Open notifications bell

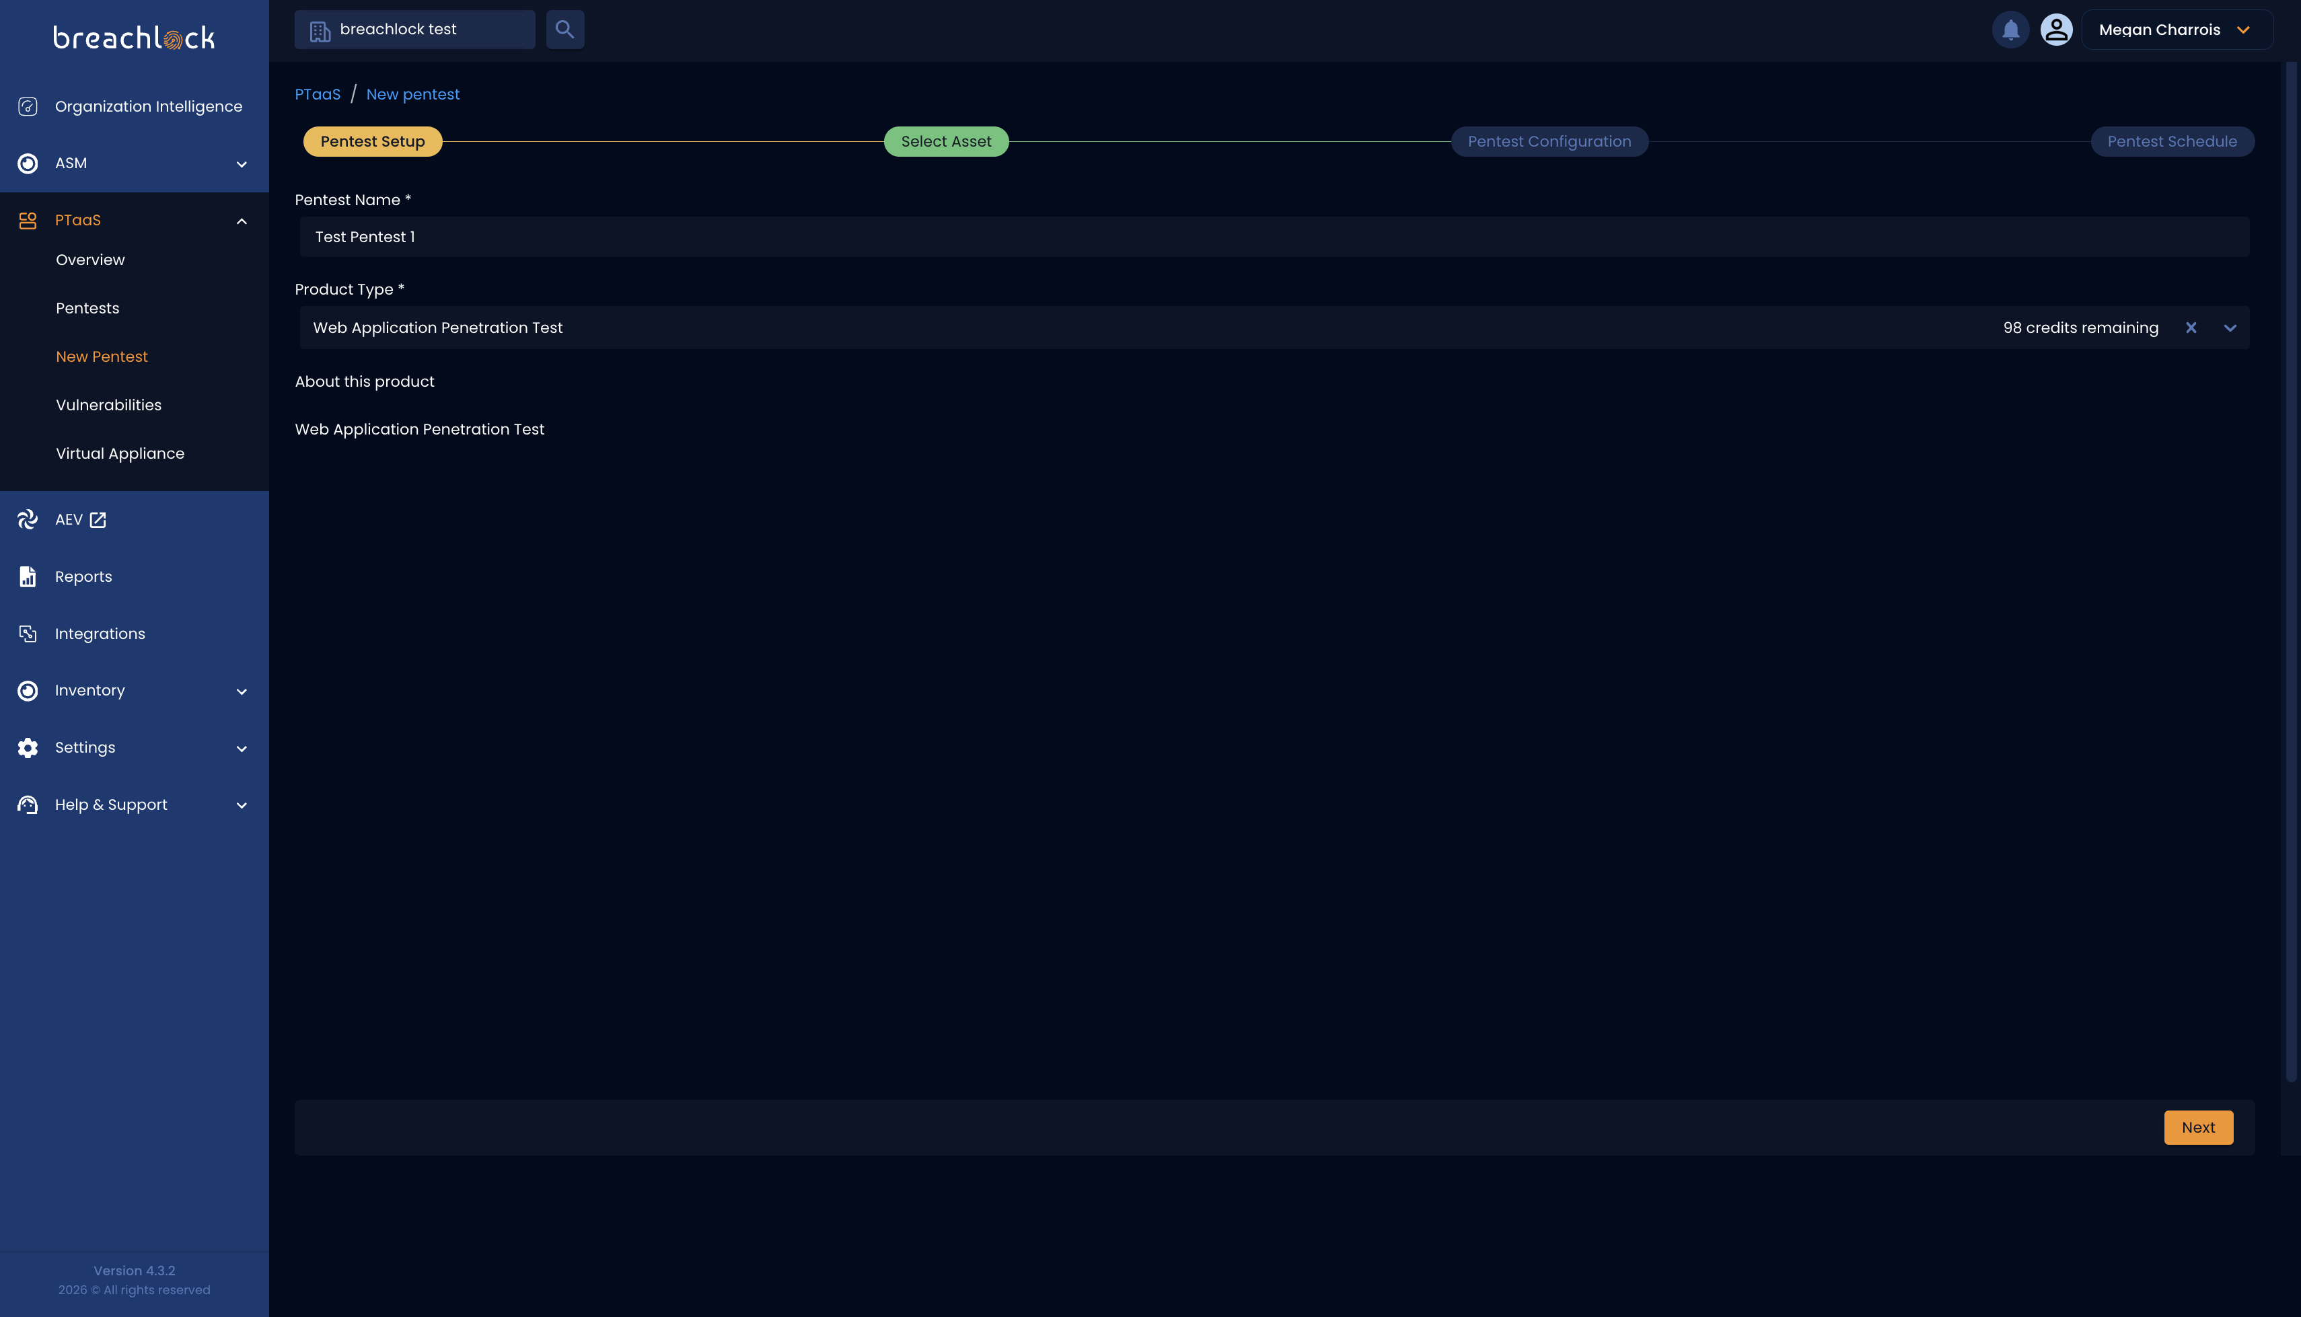[x=2010, y=30]
